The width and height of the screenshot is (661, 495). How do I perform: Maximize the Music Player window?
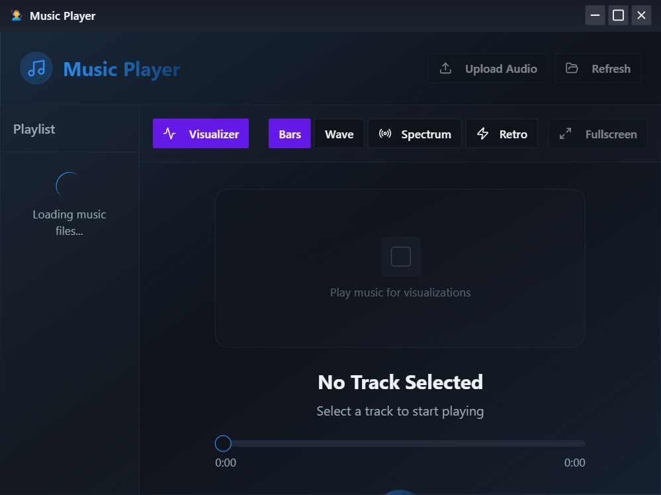click(618, 16)
